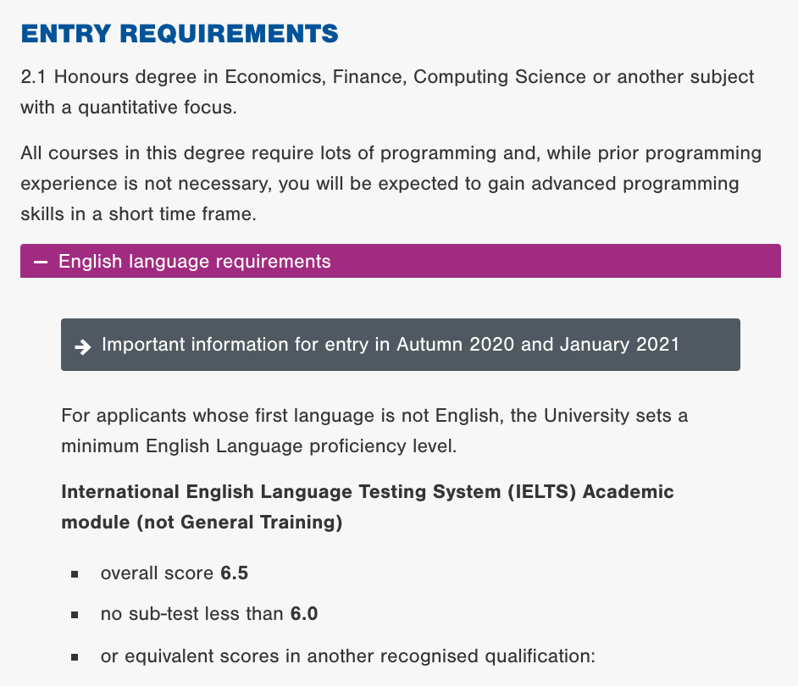Click the 2.1 Honours degree paragraph
798x686 pixels.
(x=387, y=92)
